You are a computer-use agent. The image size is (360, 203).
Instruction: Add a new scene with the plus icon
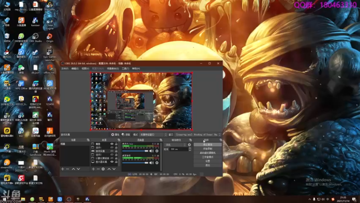coord(63,169)
